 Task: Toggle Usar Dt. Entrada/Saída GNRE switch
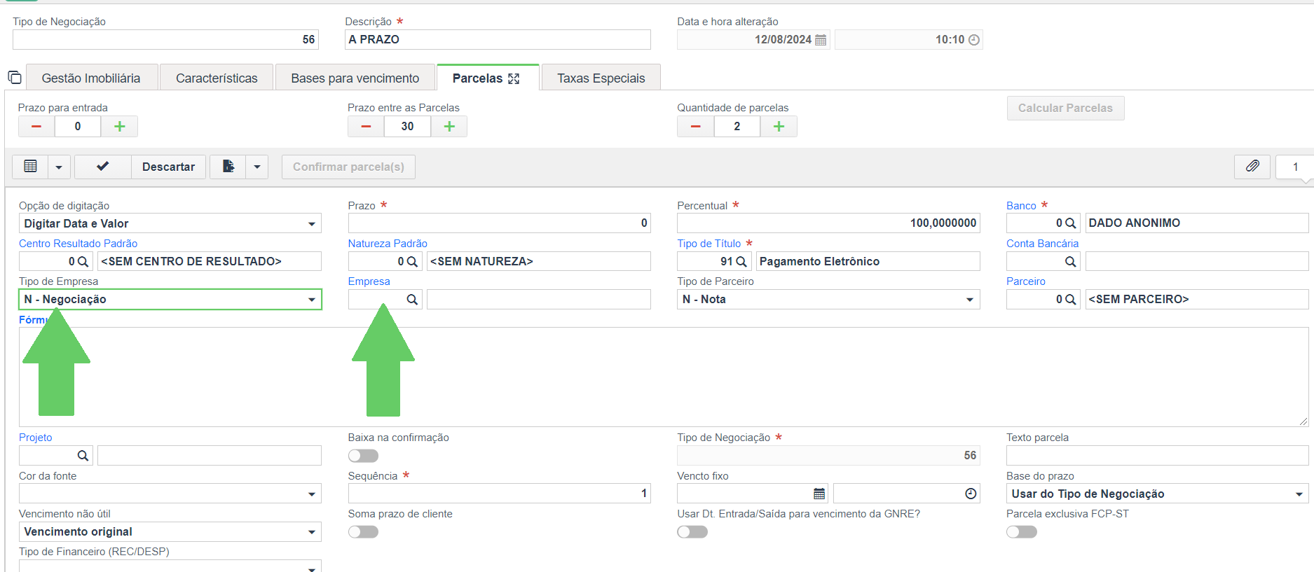pyautogui.click(x=692, y=532)
